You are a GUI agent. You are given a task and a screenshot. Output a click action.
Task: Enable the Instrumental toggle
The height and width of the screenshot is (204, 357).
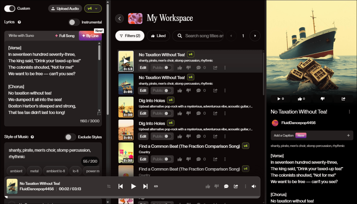(74, 22)
